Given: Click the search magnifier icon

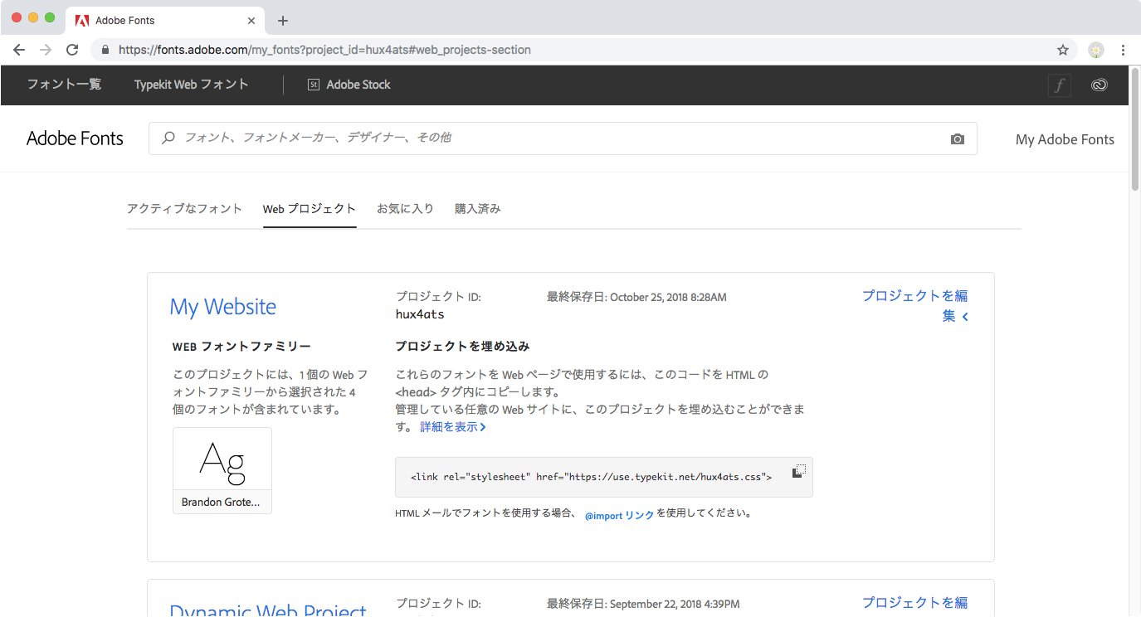Looking at the screenshot, I should (168, 138).
